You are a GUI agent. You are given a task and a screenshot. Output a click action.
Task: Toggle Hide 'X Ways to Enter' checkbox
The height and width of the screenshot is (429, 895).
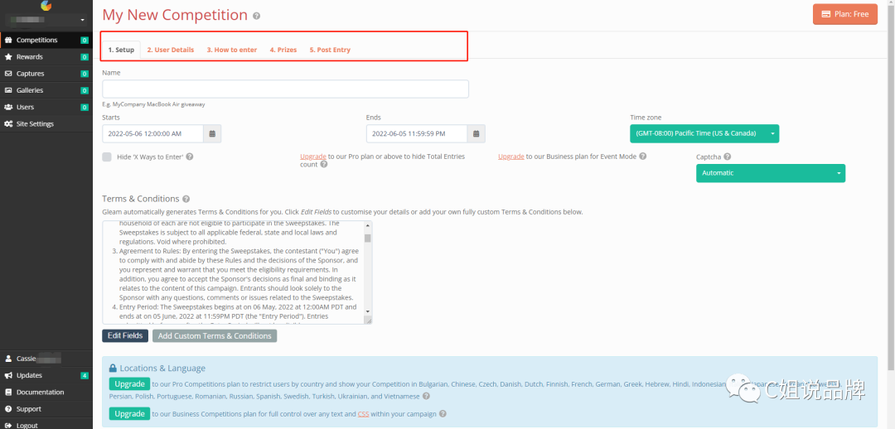click(x=107, y=157)
